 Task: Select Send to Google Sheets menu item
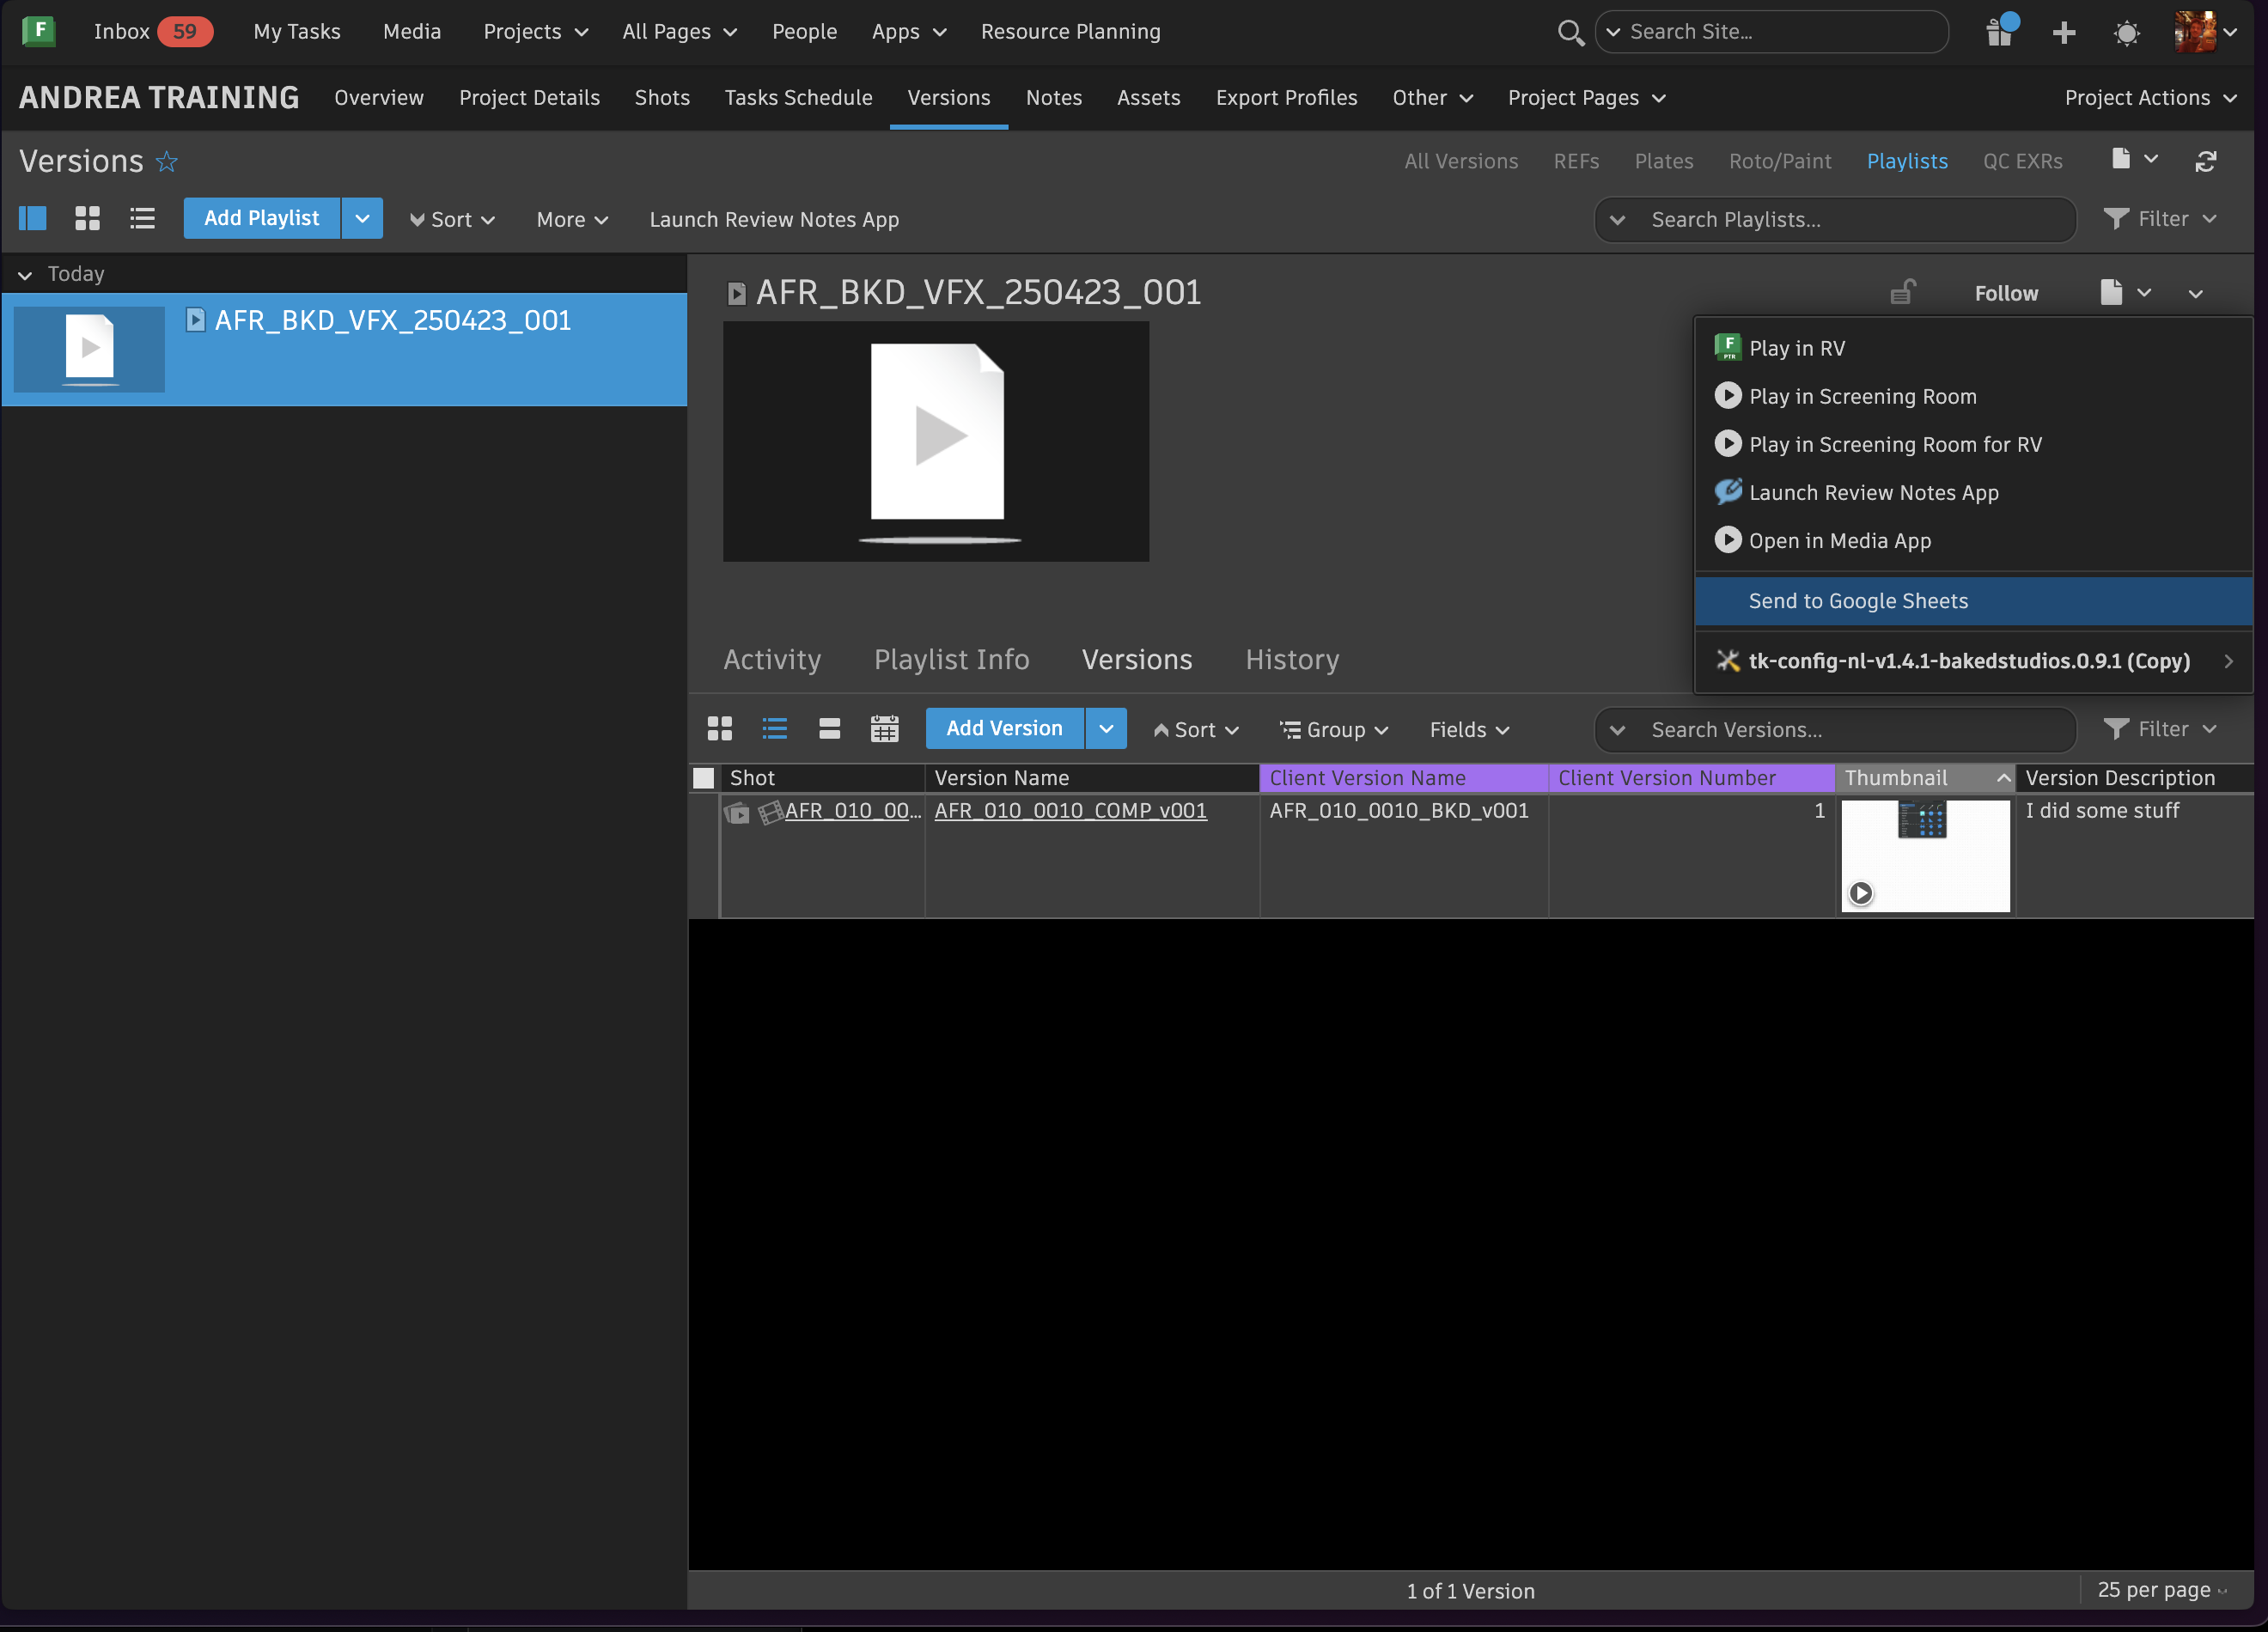pyautogui.click(x=1858, y=601)
